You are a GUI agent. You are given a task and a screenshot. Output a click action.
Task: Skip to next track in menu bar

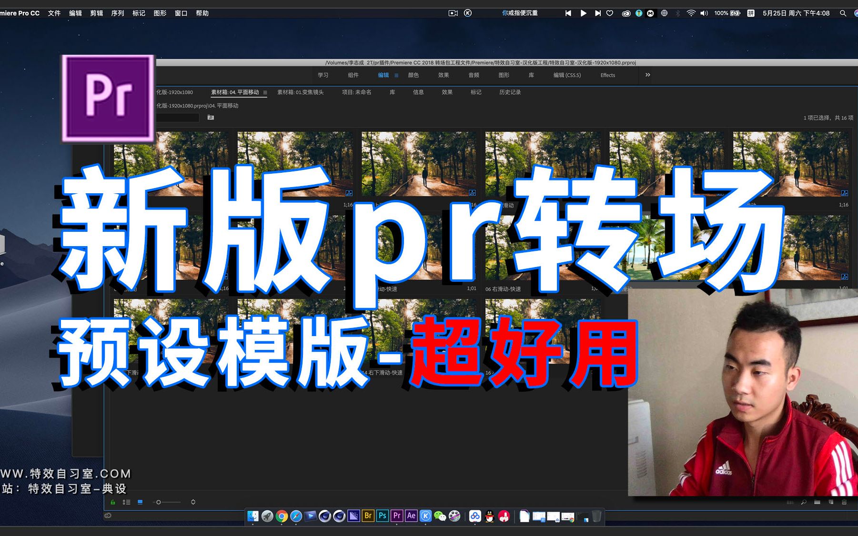597,13
